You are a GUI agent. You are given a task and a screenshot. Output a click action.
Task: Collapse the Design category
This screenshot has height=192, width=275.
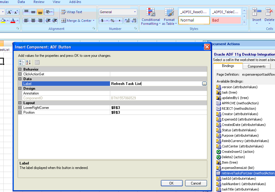coord(20,89)
